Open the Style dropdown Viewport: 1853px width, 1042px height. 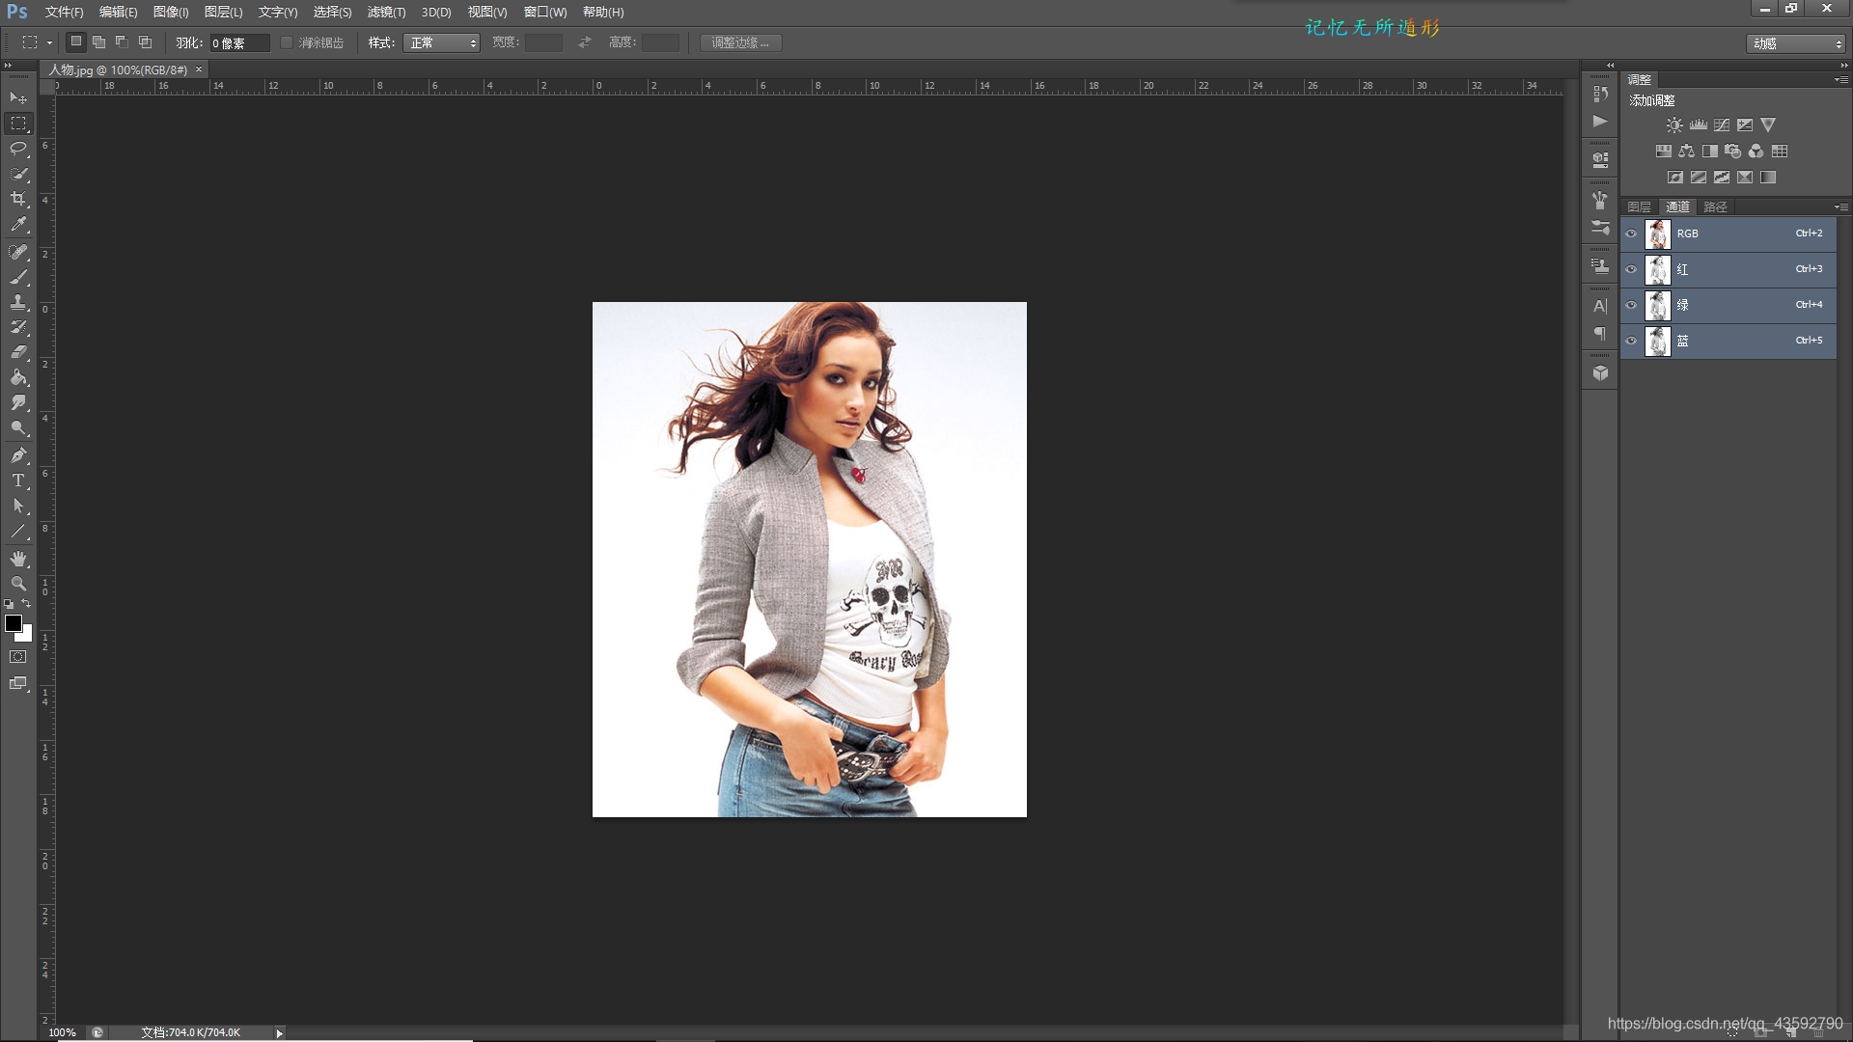point(441,42)
